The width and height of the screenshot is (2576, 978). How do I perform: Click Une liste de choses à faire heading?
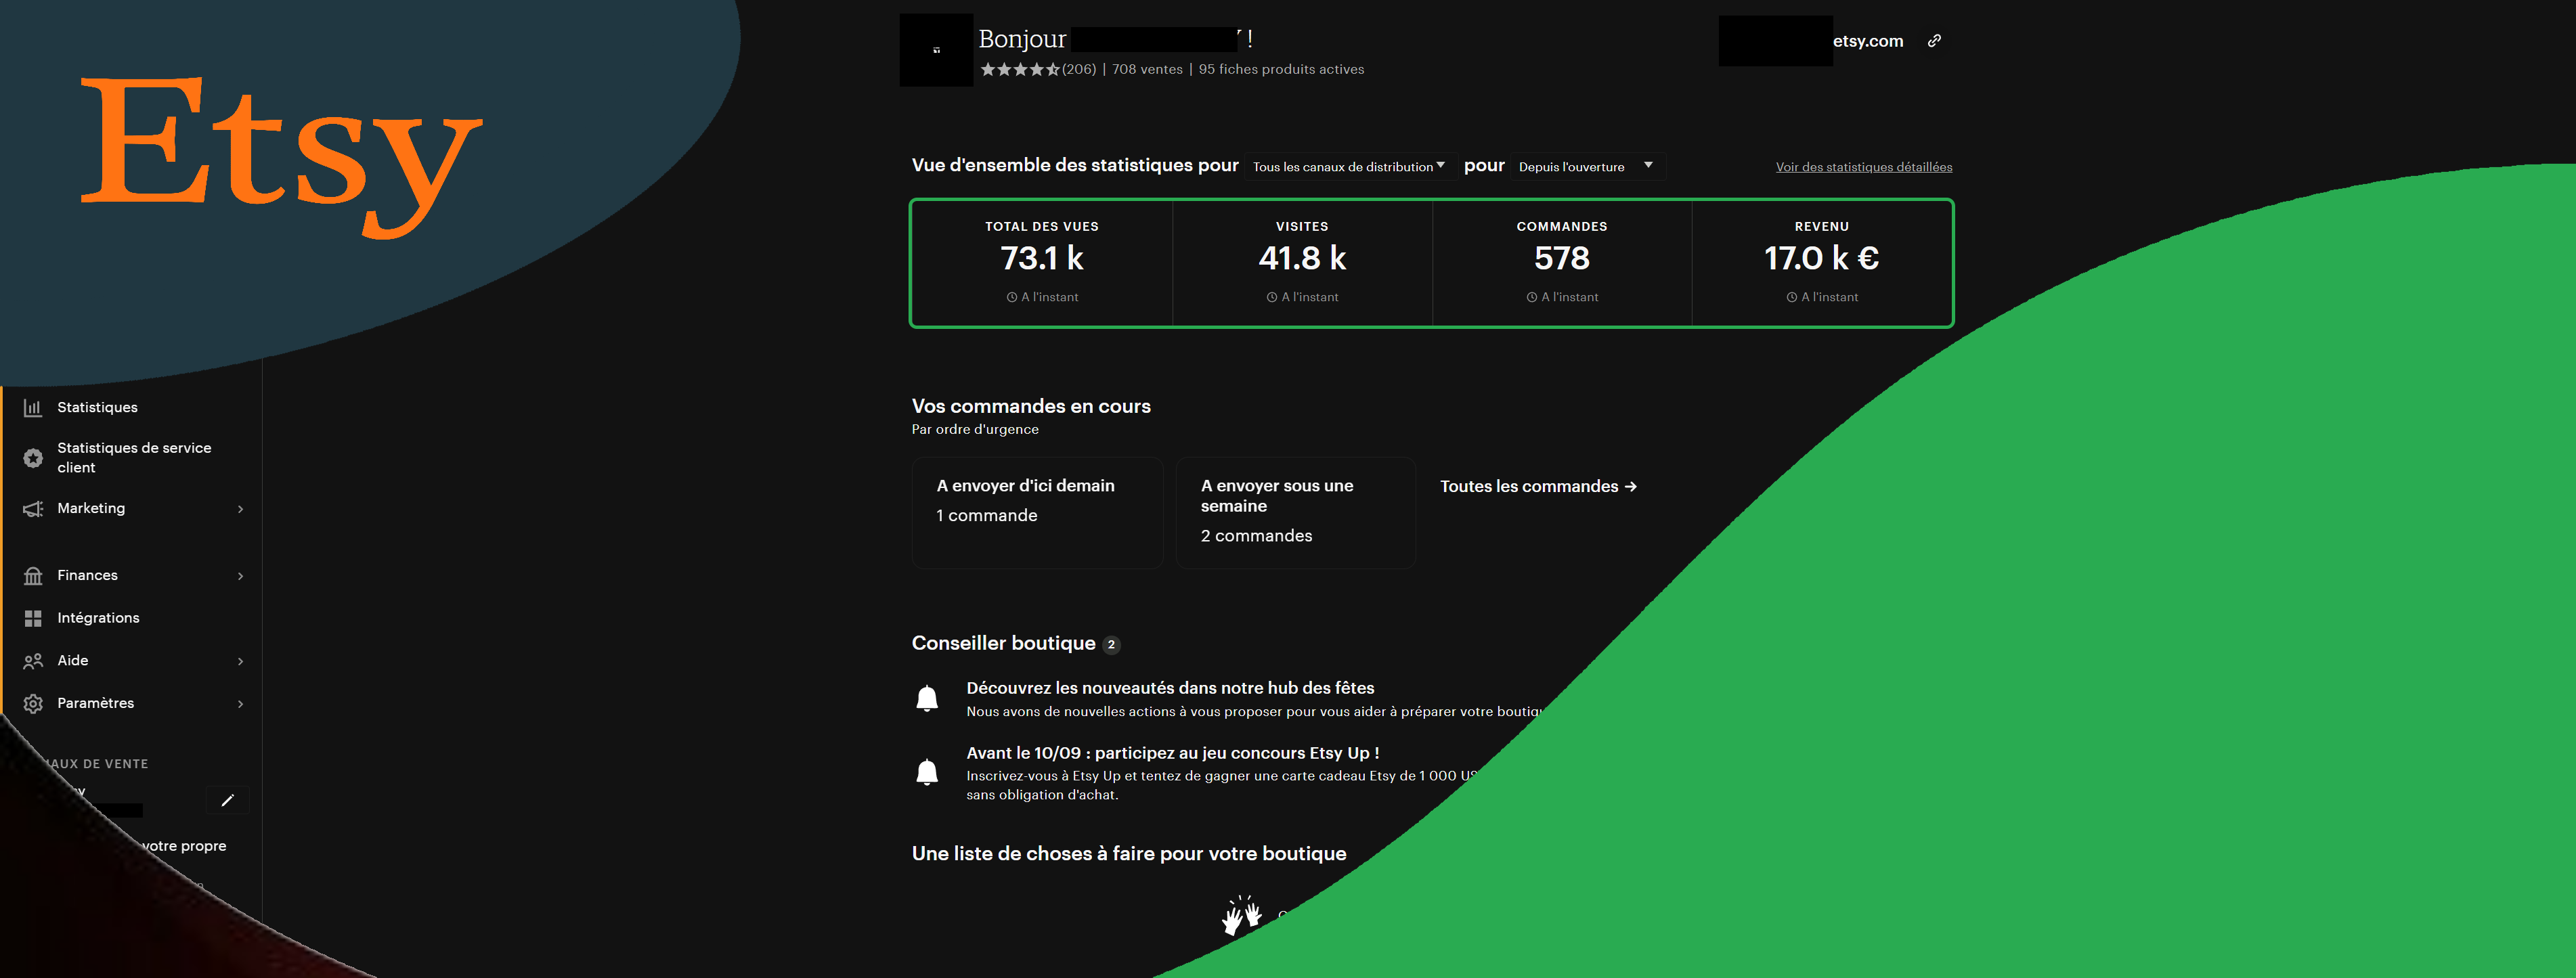(1129, 854)
